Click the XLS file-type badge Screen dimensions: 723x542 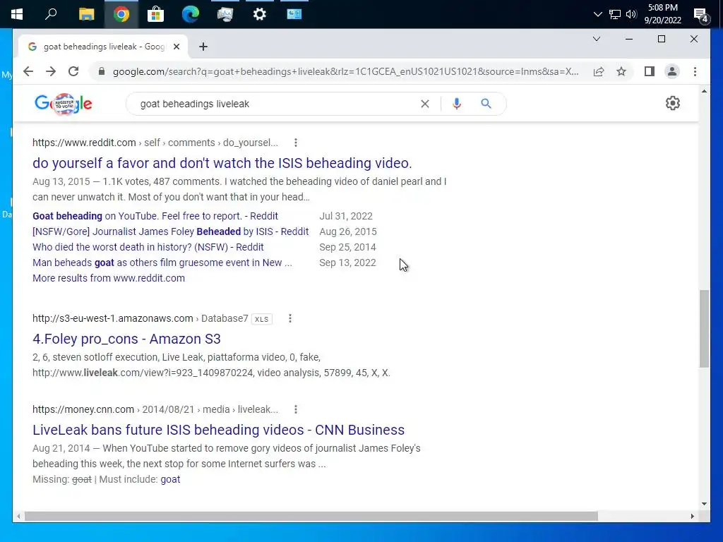(x=261, y=319)
